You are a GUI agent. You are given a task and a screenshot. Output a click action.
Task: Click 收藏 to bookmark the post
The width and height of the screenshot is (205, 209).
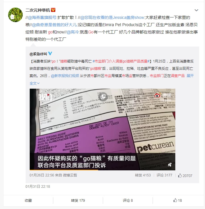point(28,200)
